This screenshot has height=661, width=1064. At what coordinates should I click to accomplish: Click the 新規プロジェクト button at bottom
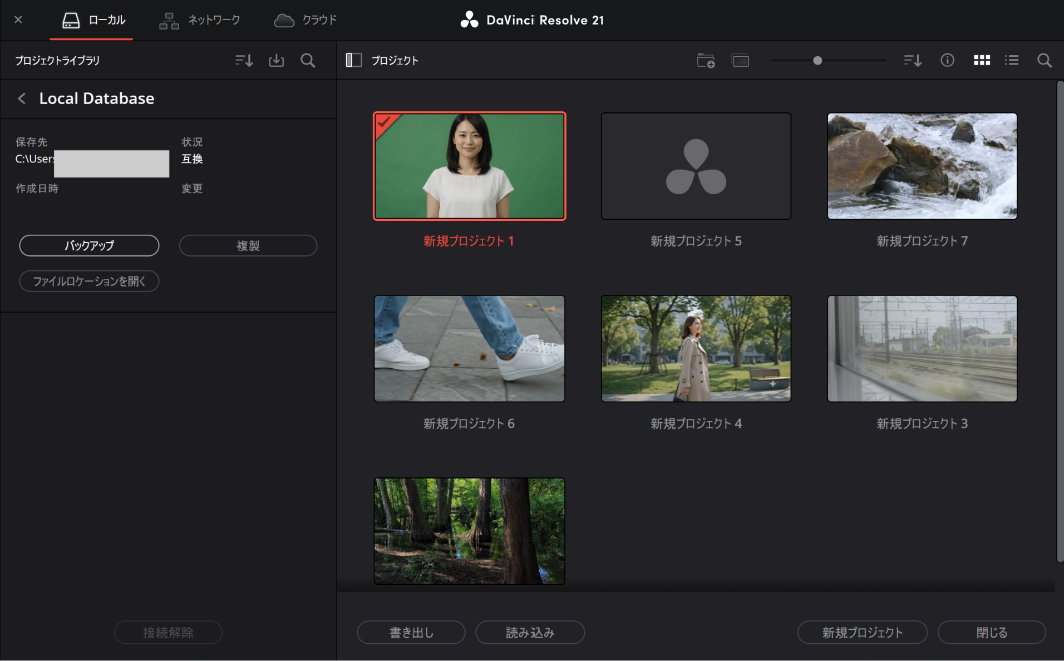862,632
